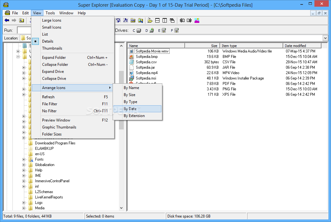Open the Tools menu
Image resolution: width=331 pixels, height=222 pixels.
click(x=50, y=13)
